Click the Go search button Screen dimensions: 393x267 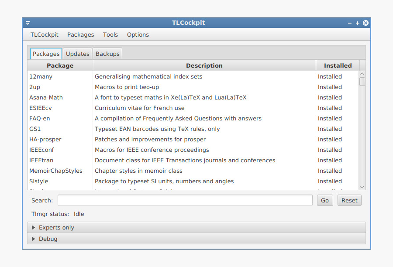[325, 200]
